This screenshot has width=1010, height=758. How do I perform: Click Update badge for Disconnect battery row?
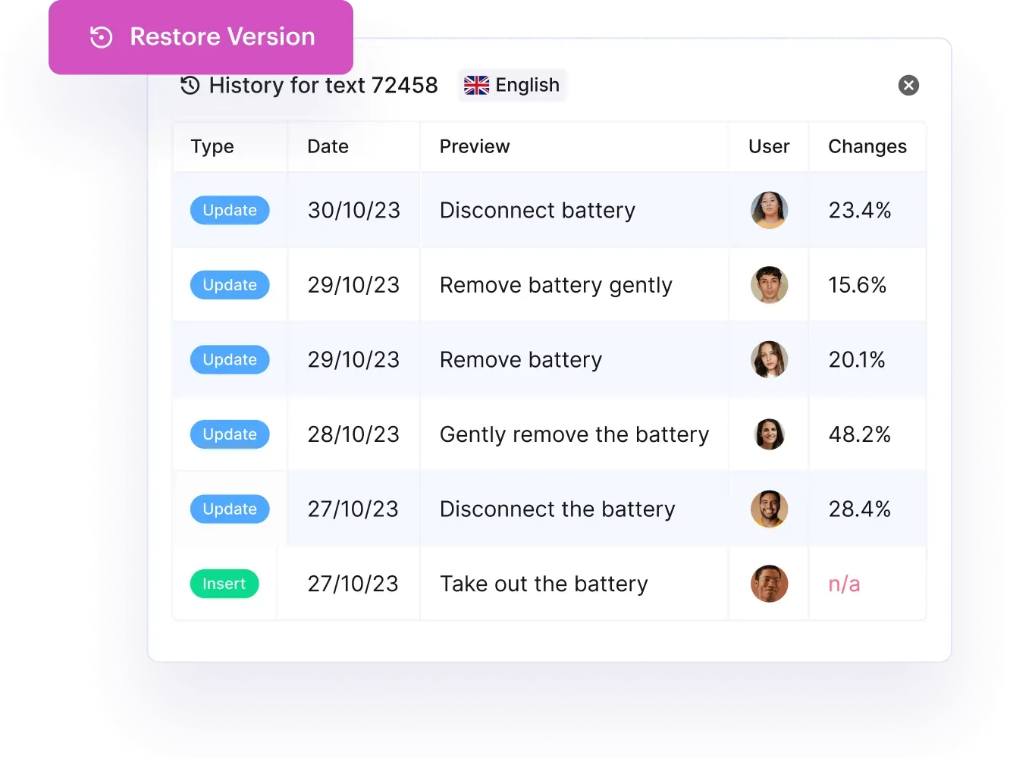point(230,210)
